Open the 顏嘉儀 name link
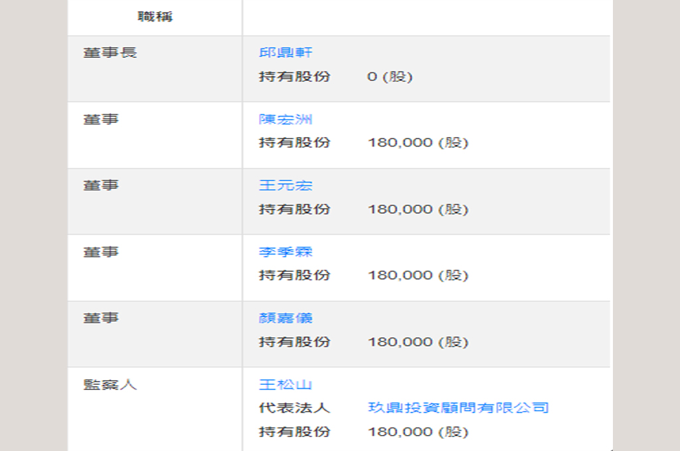The height and width of the screenshot is (451, 680). (x=285, y=318)
